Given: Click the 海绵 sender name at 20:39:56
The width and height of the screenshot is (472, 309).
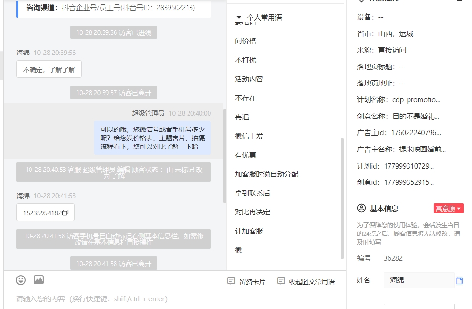Looking at the screenshot, I should [x=23, y=53].
